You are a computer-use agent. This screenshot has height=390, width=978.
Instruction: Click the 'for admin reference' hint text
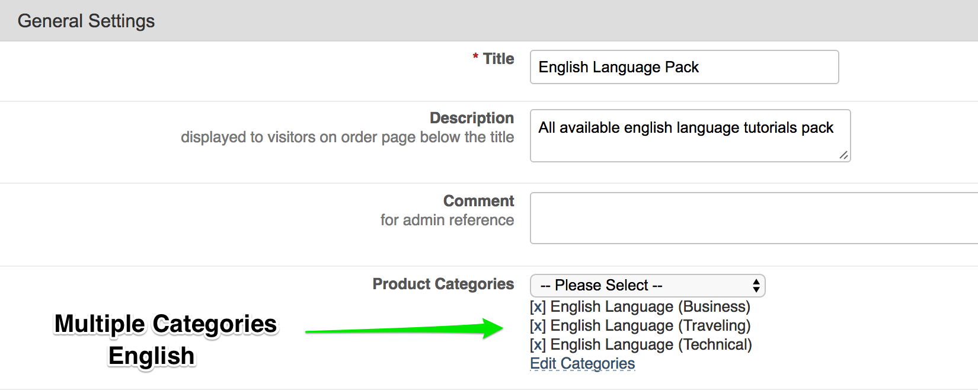(447, 220)
